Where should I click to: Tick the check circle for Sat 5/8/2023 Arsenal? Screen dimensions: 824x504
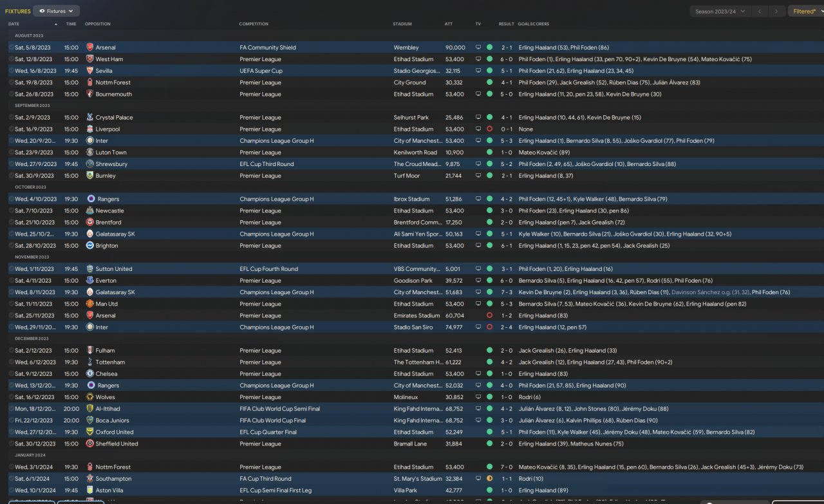[x=11, y=48]
